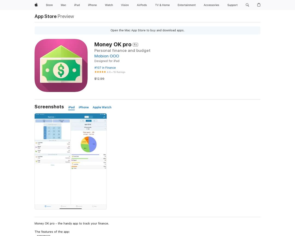Open the Support menu item
This screenshot has height=236, width=295.
coord(232,5)
